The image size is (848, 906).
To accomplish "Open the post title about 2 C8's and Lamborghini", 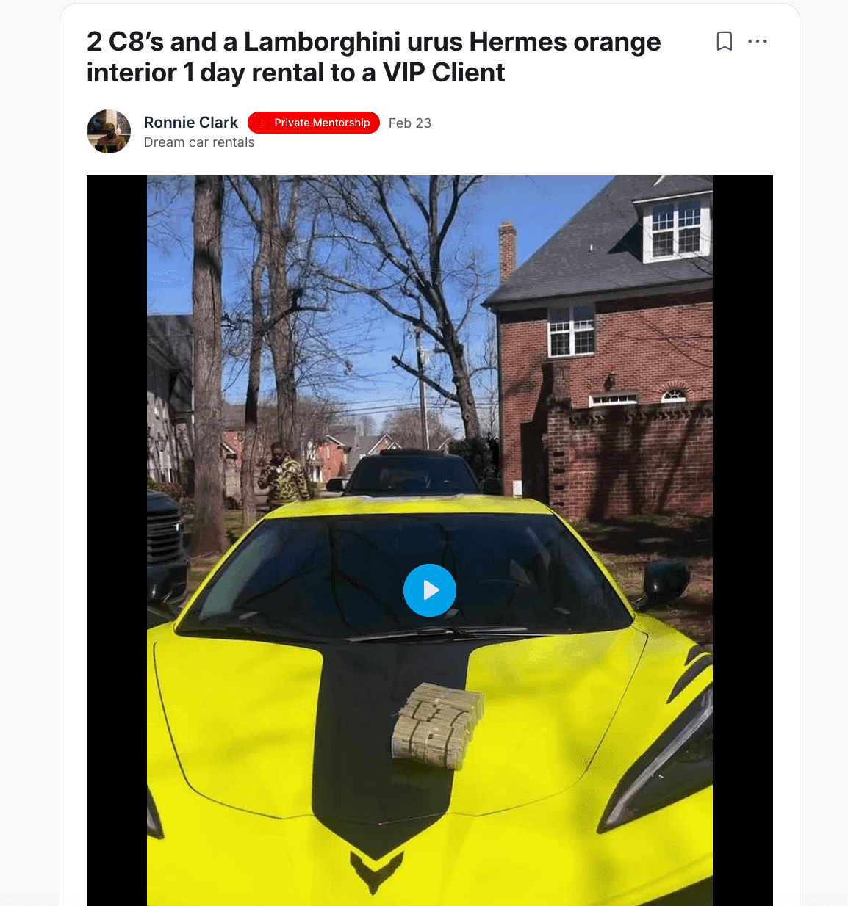I will [x=373, y=57].
